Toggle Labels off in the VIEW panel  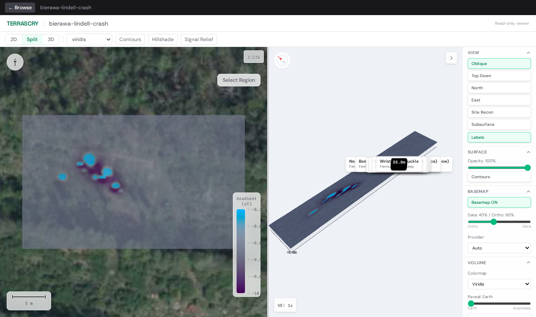(x=499, y=137)
